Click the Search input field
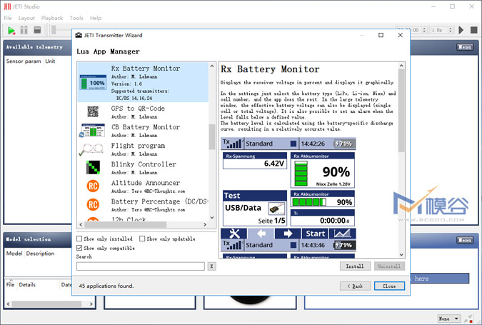This screenshot has height=325, width=482. coord(141,266)
